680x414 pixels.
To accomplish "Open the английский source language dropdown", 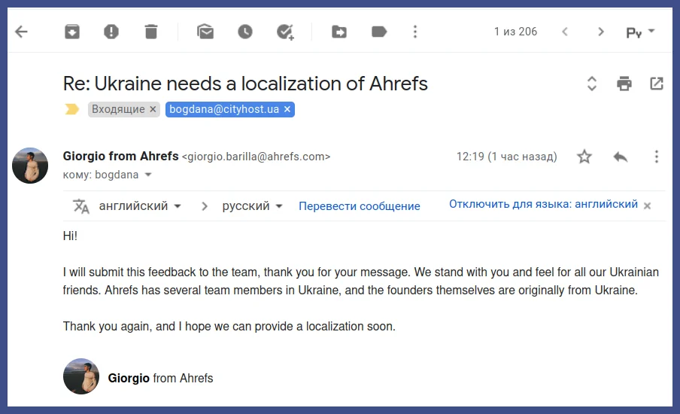I will (140, 205).
